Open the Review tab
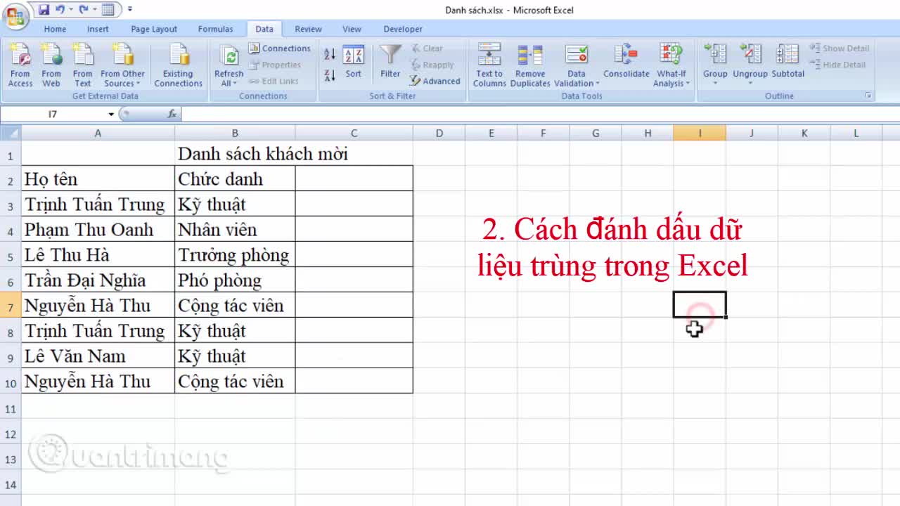 pyautogui.click(x=308, y=29)
